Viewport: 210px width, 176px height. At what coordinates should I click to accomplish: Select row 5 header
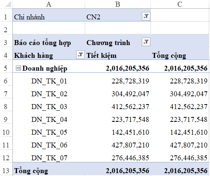coord(5,68)
